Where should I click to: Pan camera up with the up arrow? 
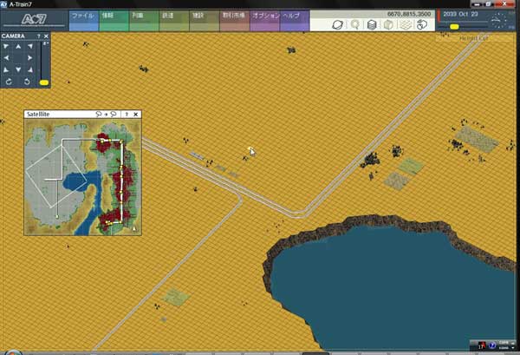(x=19, y=48)
